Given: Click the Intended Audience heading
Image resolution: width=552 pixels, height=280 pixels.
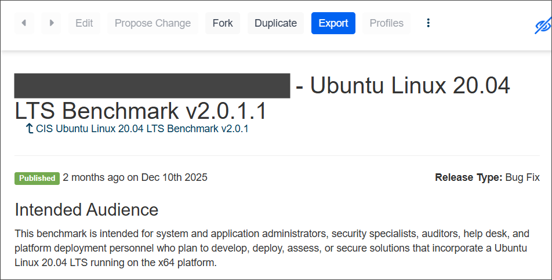Looking at the screenshot, I should click(86, 209).
